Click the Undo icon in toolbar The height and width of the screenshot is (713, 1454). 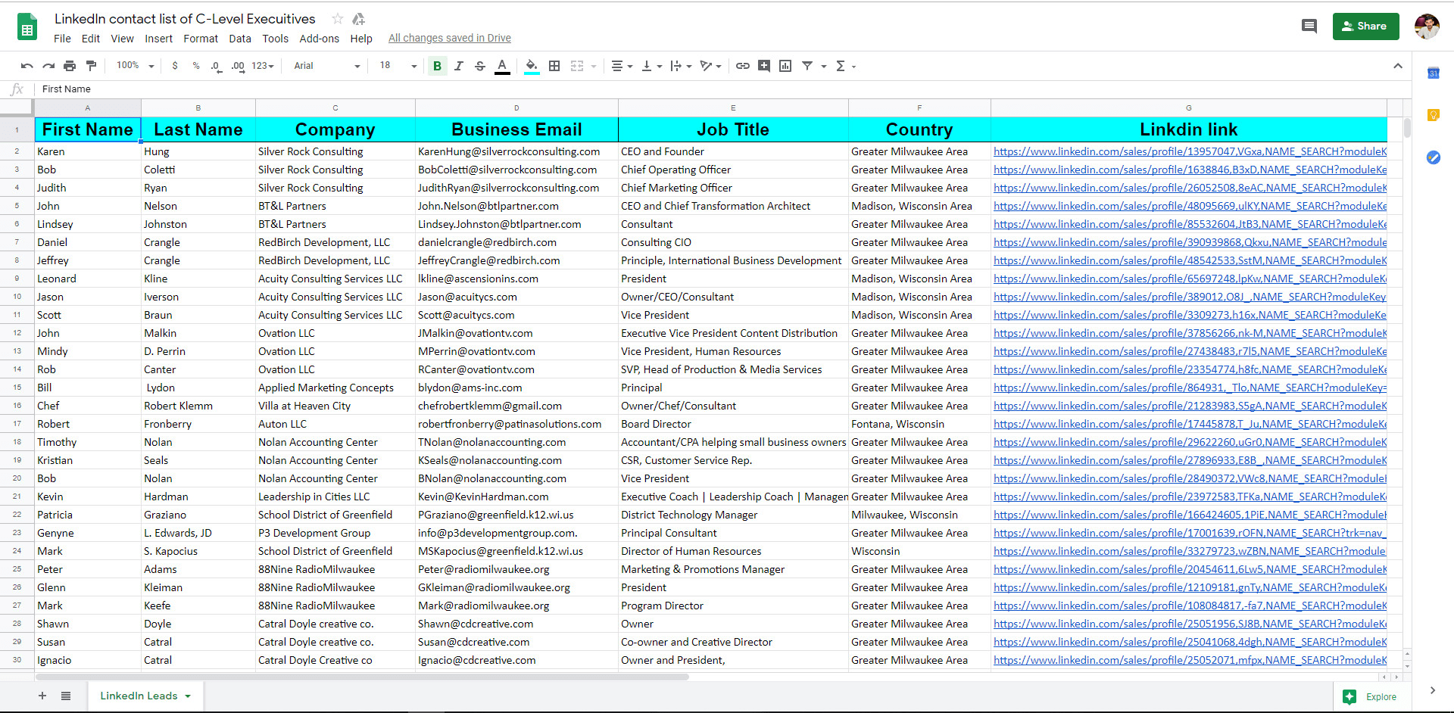pyautogui.click(x=27, y=67)
